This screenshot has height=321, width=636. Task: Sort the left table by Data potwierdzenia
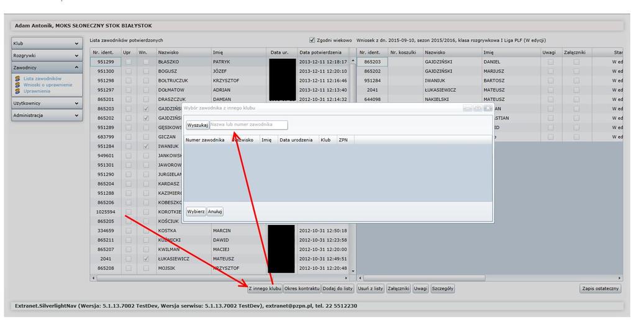[x=323, y=53]
